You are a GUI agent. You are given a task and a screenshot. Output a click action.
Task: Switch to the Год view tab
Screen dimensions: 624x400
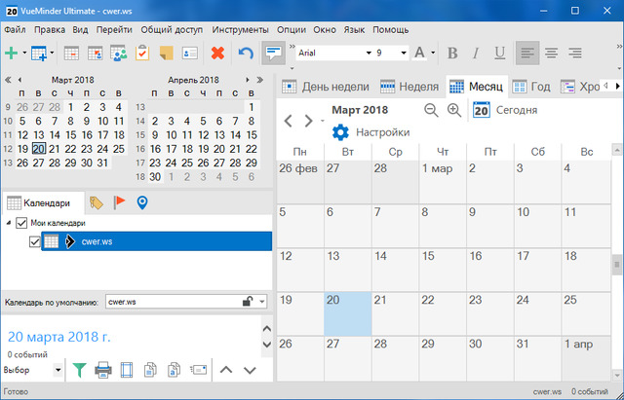[x=531, y=87]
